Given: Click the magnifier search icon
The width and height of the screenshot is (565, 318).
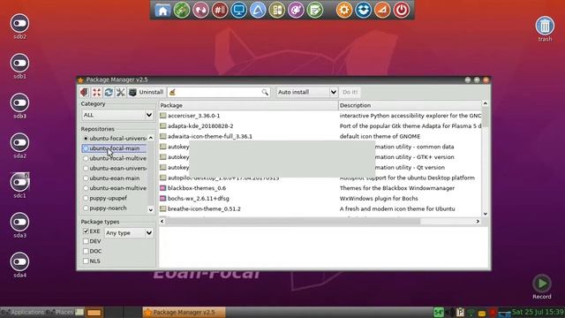Looking at the screenshot, I should pos(265,92).
